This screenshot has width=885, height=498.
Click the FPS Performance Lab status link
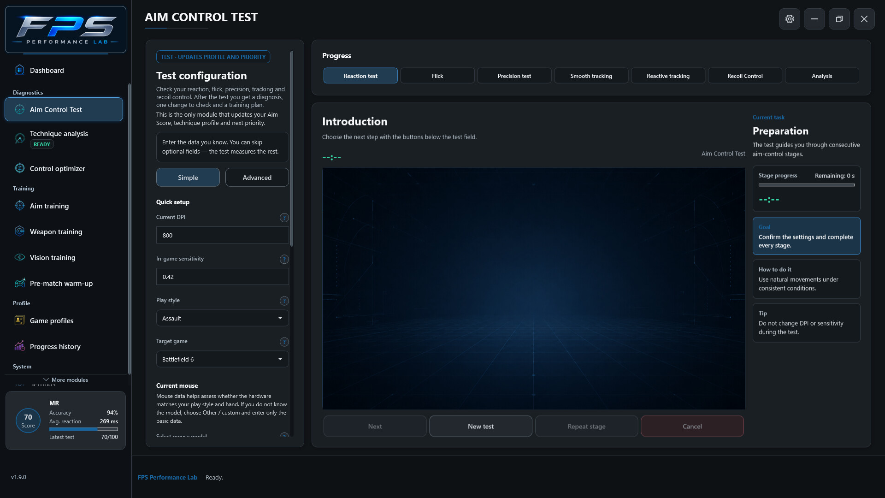tap(167, 477)
